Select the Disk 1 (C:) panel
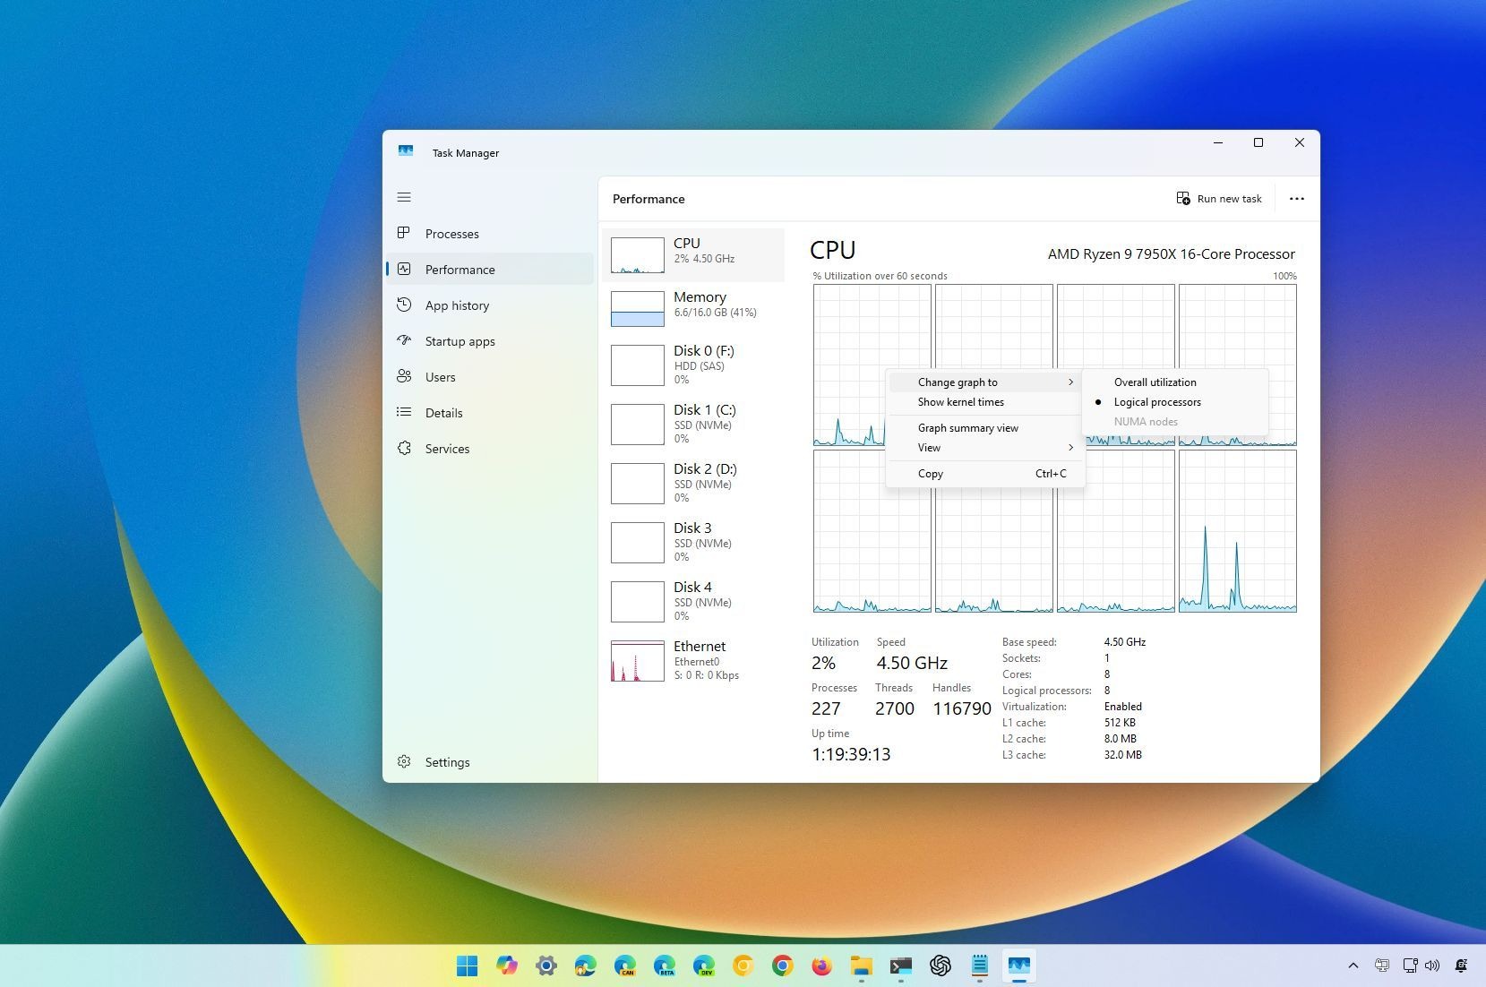Viewport: 1486px width, 987px height. tap(695, 424)
